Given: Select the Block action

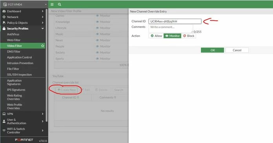Looking at the screenshot, I should tap(189, 36).
